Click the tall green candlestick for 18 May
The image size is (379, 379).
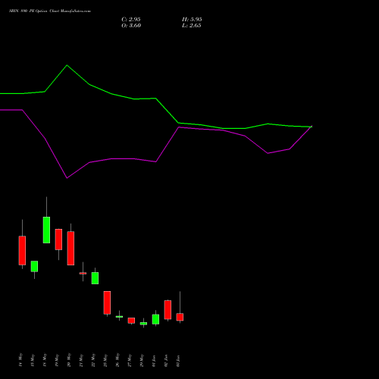click(46, 230)
